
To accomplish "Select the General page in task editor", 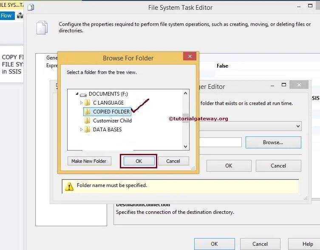I will pyautogui.click(x=52, y=58).
